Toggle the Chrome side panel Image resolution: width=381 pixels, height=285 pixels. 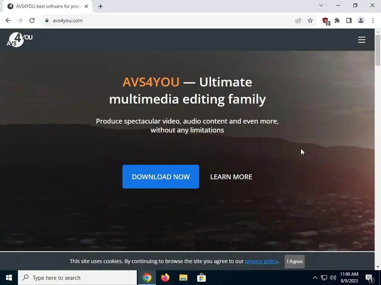click(x=349, y=21)
